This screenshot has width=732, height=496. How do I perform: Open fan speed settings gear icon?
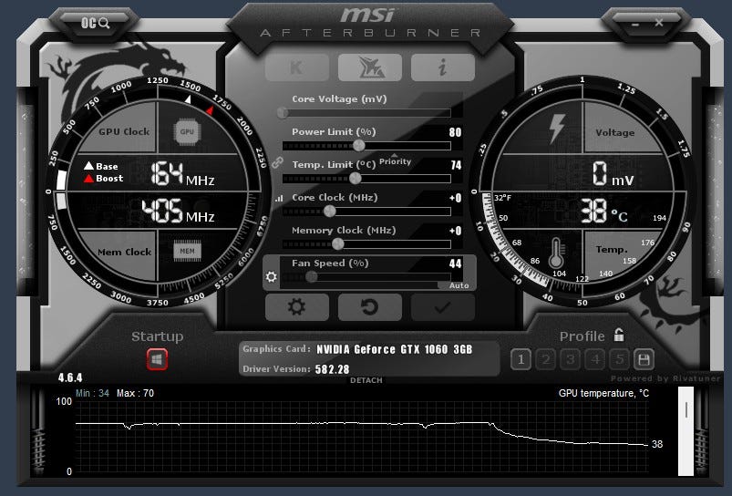[x=272, y=276]
